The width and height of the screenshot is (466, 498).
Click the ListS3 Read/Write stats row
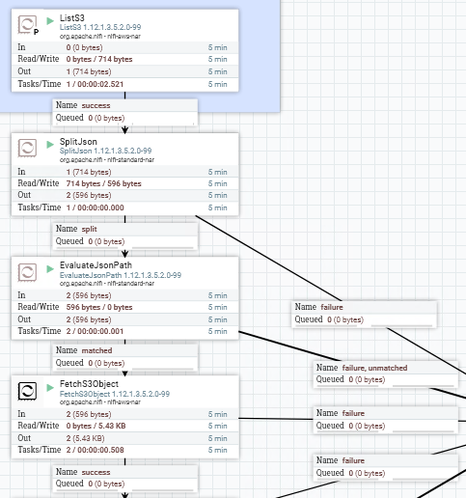pyautogui.click(x=125, y=59)
